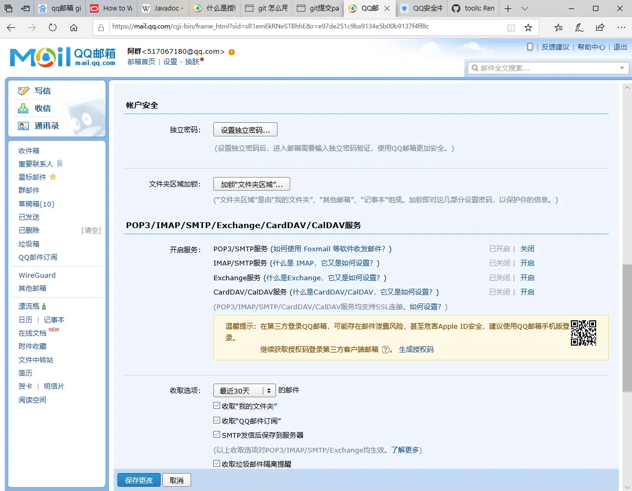This screenshot has height=491, width=632.
Task: Open the tab list chevron next to new tab
Action: tap(525, 8)
